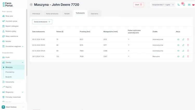Edit the 02.12.2024 refueling entry
Screen dimensions: 195x110
(x=183, y=51)
